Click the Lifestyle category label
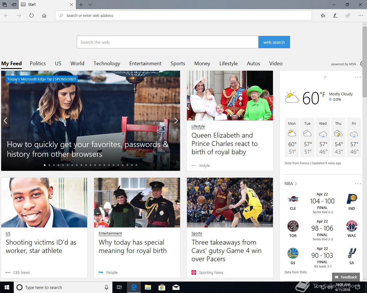This screenshot has height=293, width=367. point(198,126)
